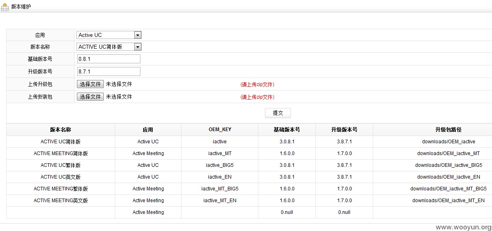Select the ACTIVE MEETING简体版 row name
The height and width of the screenshot is (231, 492).
[61, 153]
